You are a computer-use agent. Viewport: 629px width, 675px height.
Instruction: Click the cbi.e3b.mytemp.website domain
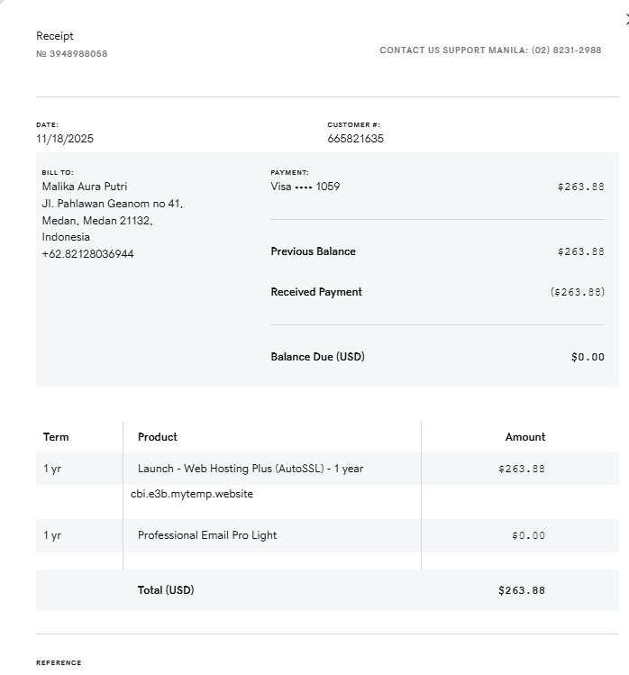(x=192, y=494)
